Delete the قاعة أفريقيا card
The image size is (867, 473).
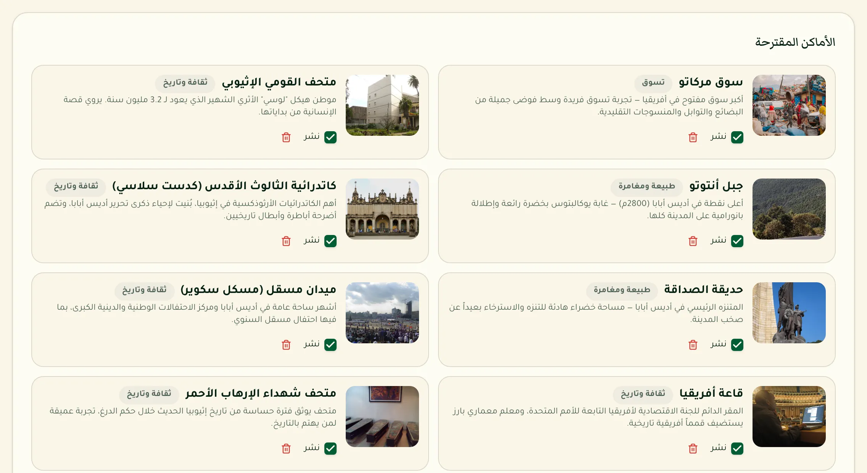[693, 449]
